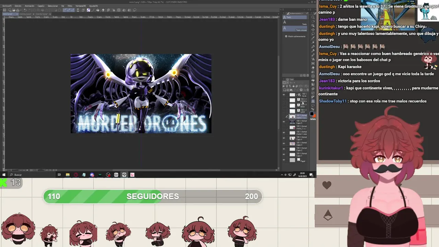Image resolution: width=439 pixels, height=247 pixels.
Task: Hide the Capa 4 layer
Action: [284, 138]
